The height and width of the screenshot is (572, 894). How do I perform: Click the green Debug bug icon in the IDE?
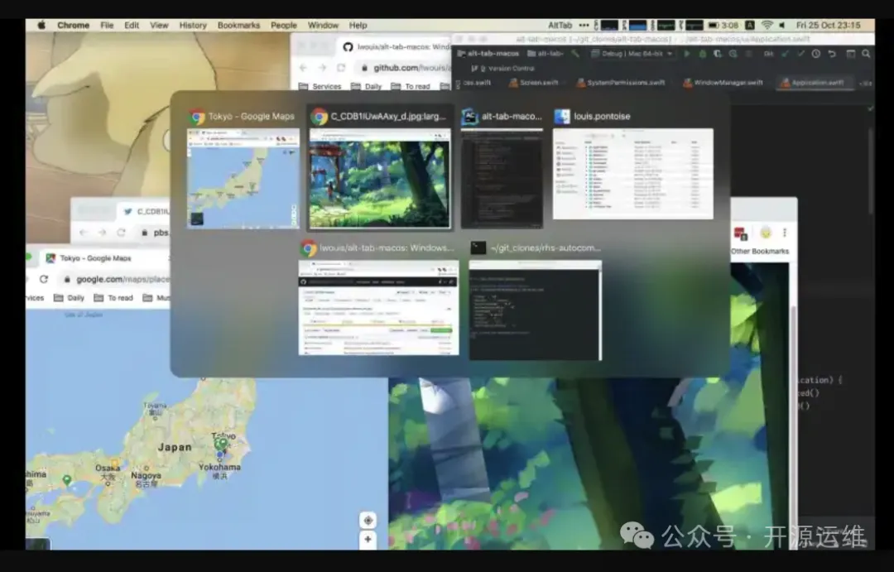click(x=703, y=54)
